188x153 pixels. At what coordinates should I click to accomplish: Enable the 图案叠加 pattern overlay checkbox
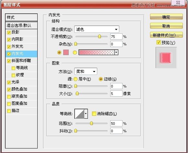point(9,104)
